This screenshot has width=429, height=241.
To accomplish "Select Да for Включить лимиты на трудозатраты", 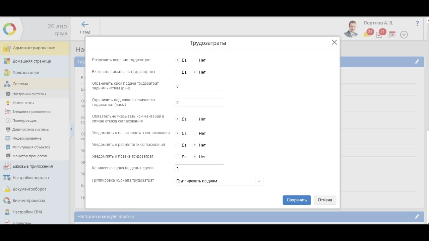I will point(178,72).
